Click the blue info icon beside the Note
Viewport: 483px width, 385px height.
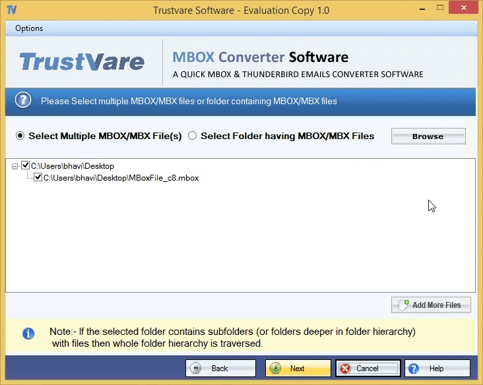click(28, 334)
